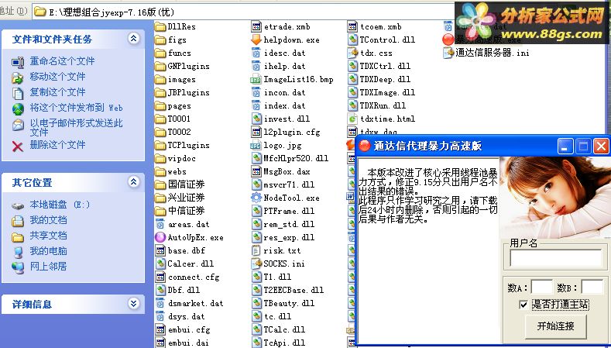Select the file named res_exp.dll
611x348 pixels.
(x=289, y=238)
